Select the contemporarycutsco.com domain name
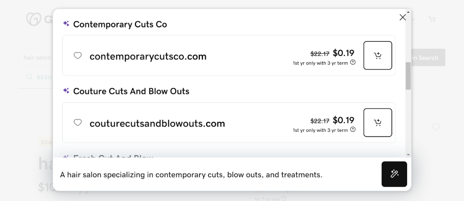The width and height of the screenshot is (464, 201). pos(148,56)
